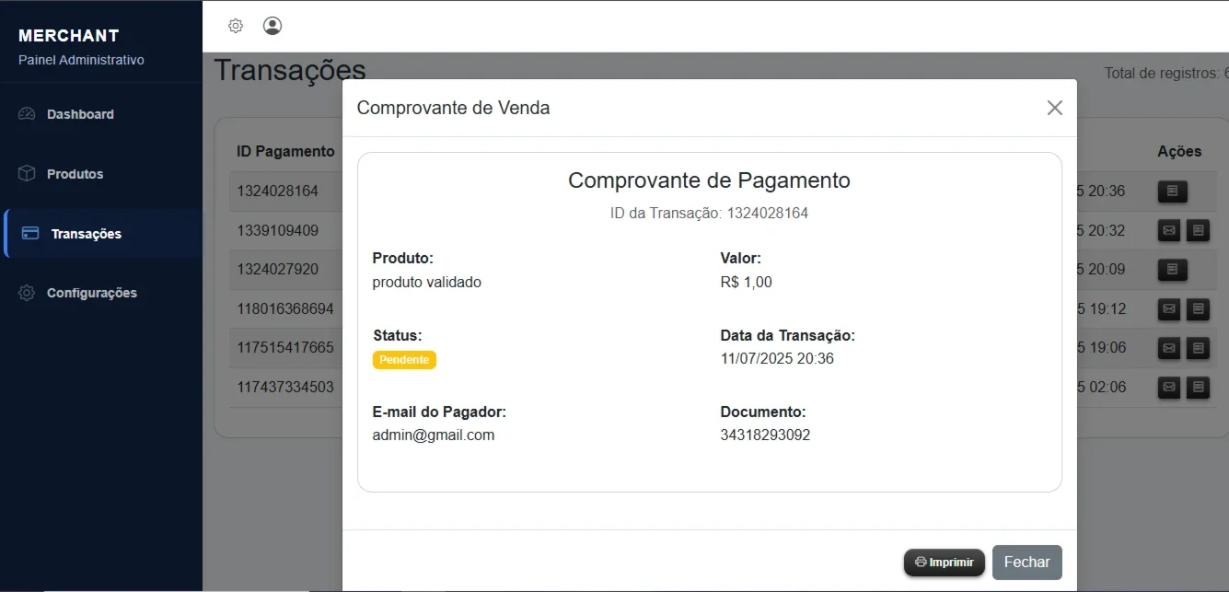Click the Produtos box icon in sidebar
The image size is (1229, 592).
[27, 174]
